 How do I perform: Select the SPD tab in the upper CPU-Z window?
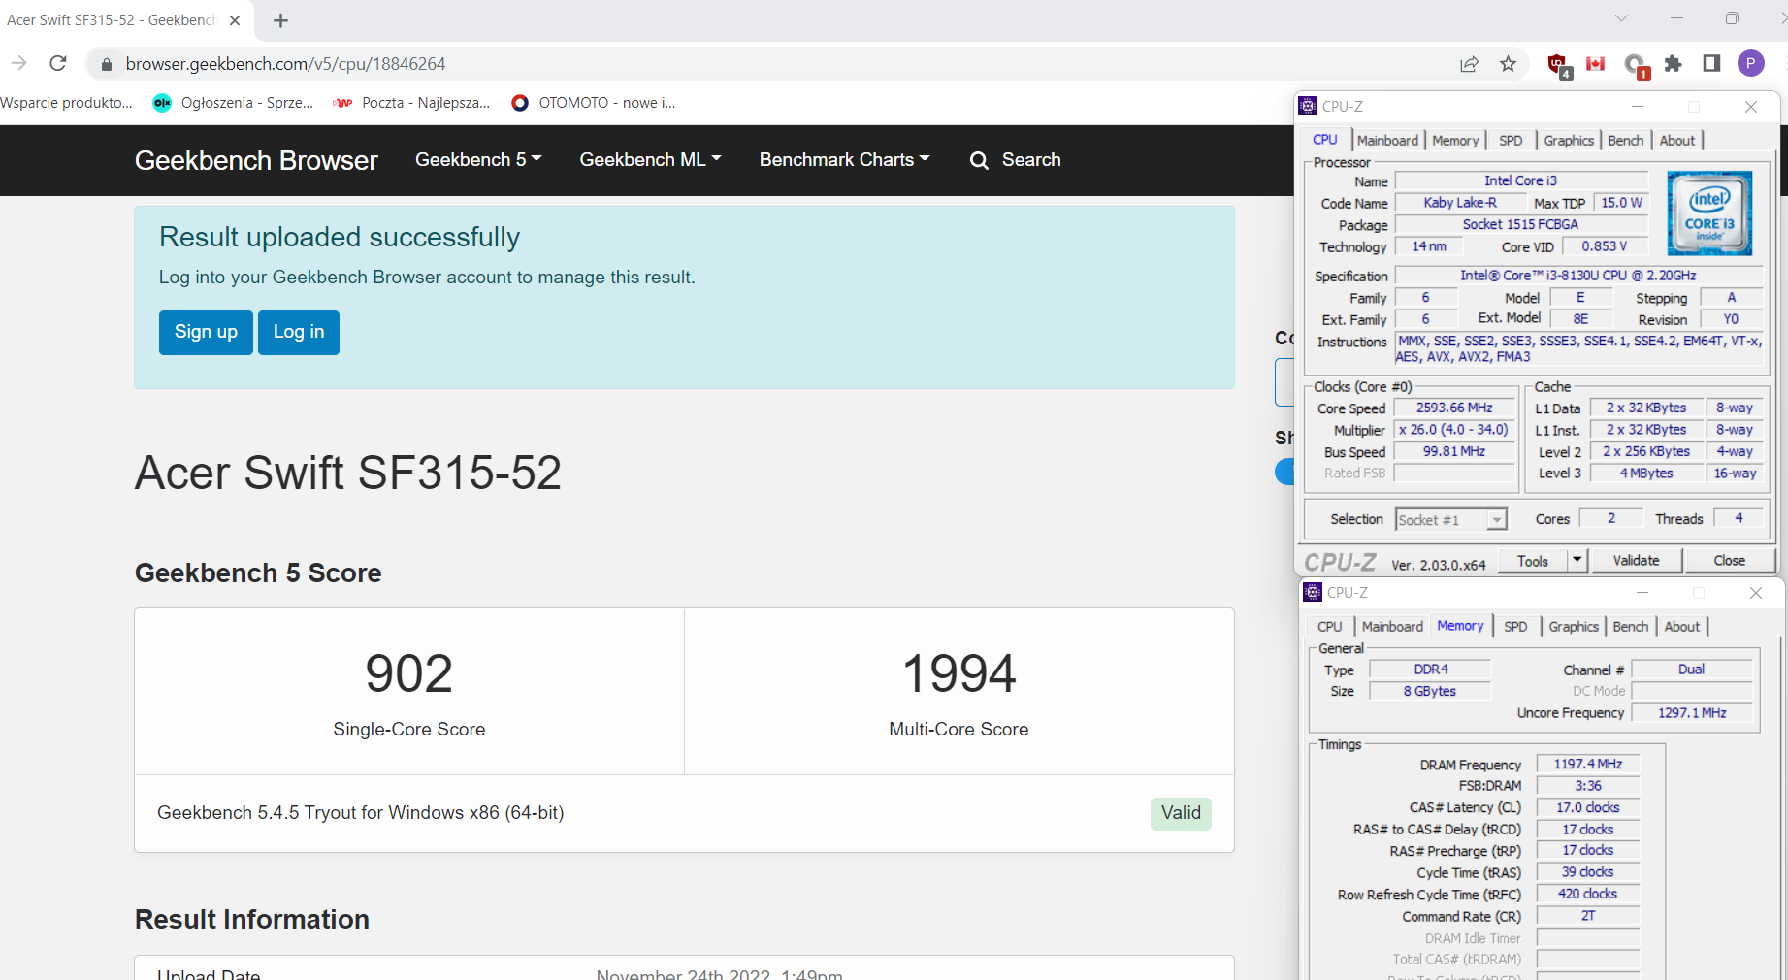pos(1511,141)
